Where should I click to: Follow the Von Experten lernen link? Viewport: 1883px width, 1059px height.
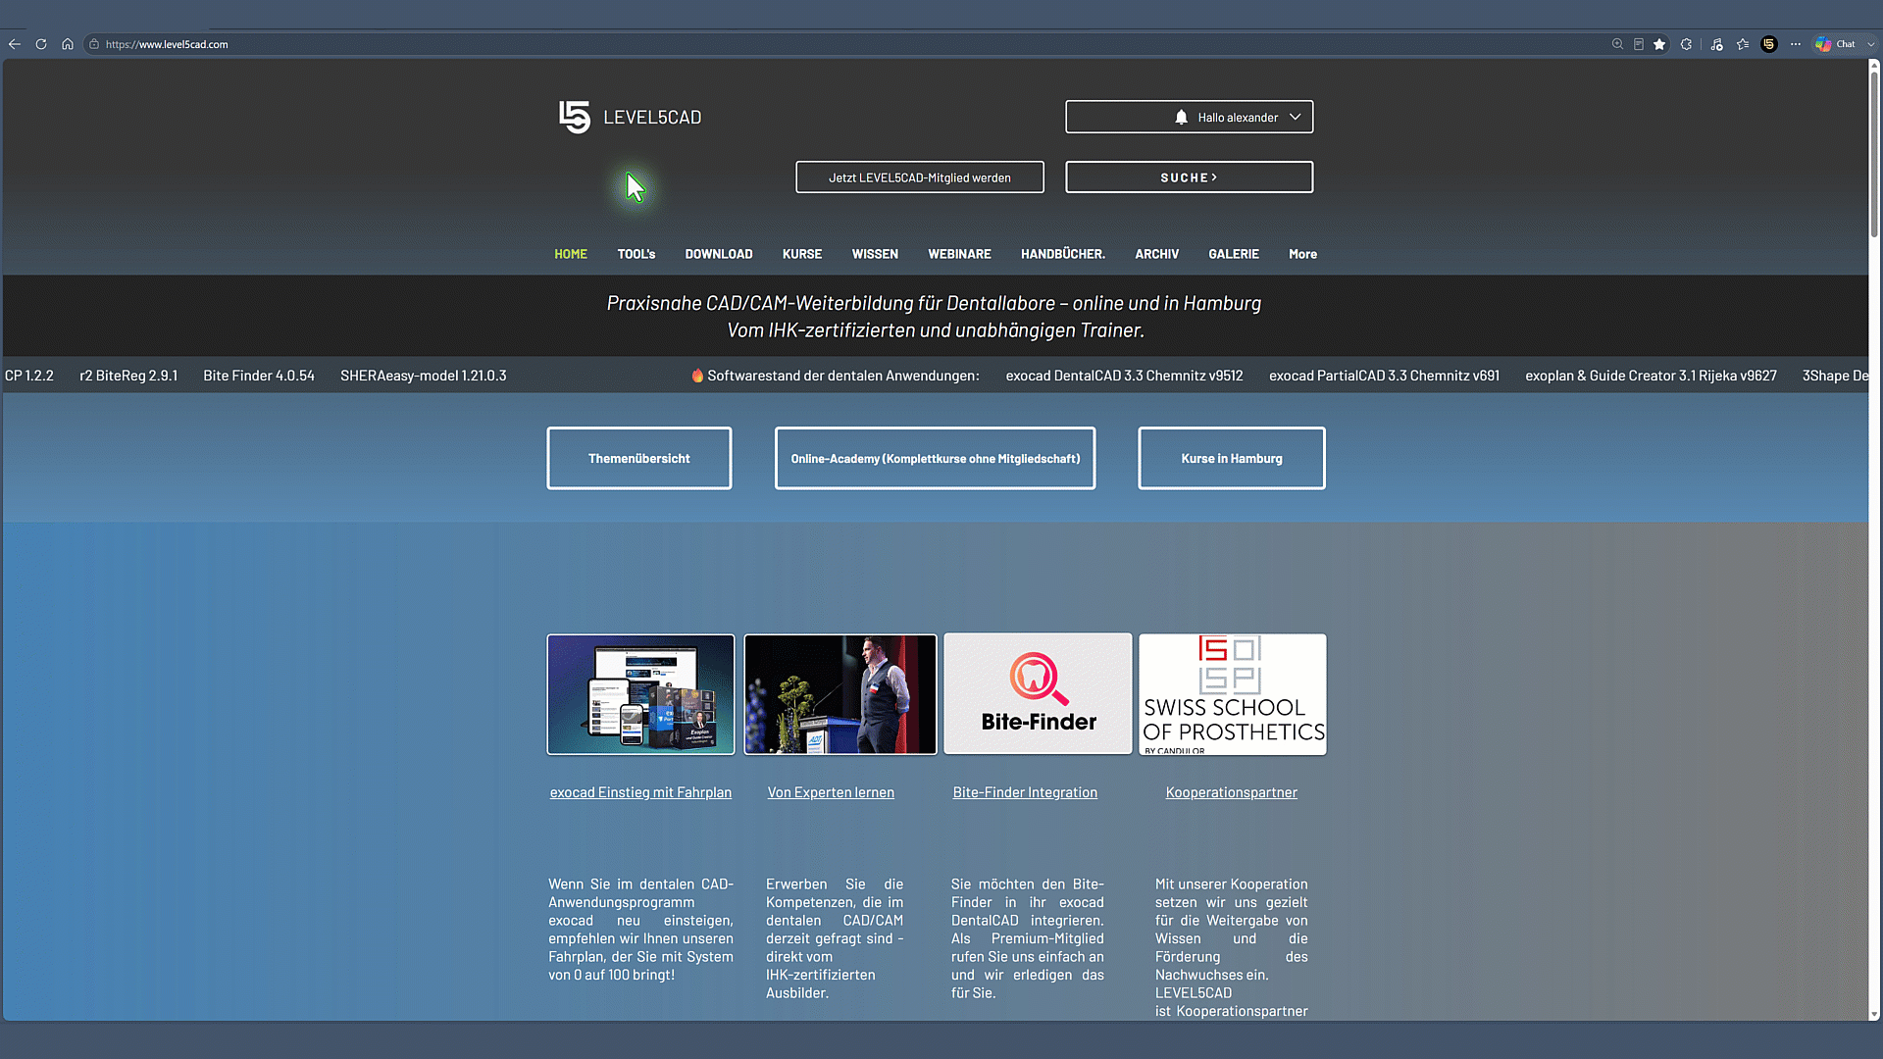click(831, 792)
